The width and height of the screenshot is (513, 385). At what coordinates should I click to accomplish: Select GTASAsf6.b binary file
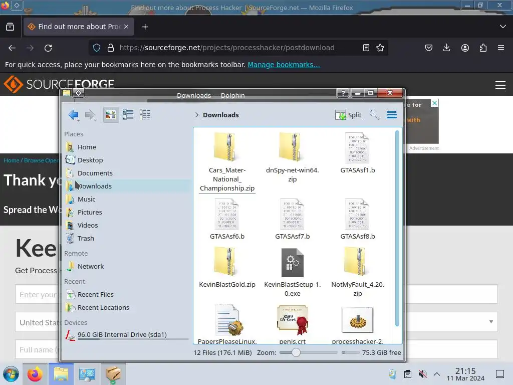(x=227, y=219)
